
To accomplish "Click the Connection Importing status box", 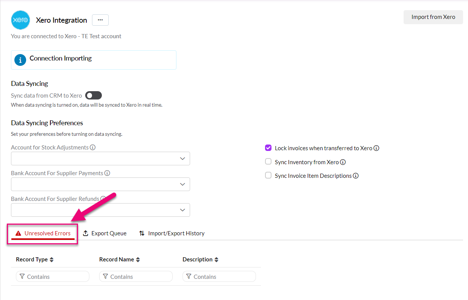I will tap(94, 60).
